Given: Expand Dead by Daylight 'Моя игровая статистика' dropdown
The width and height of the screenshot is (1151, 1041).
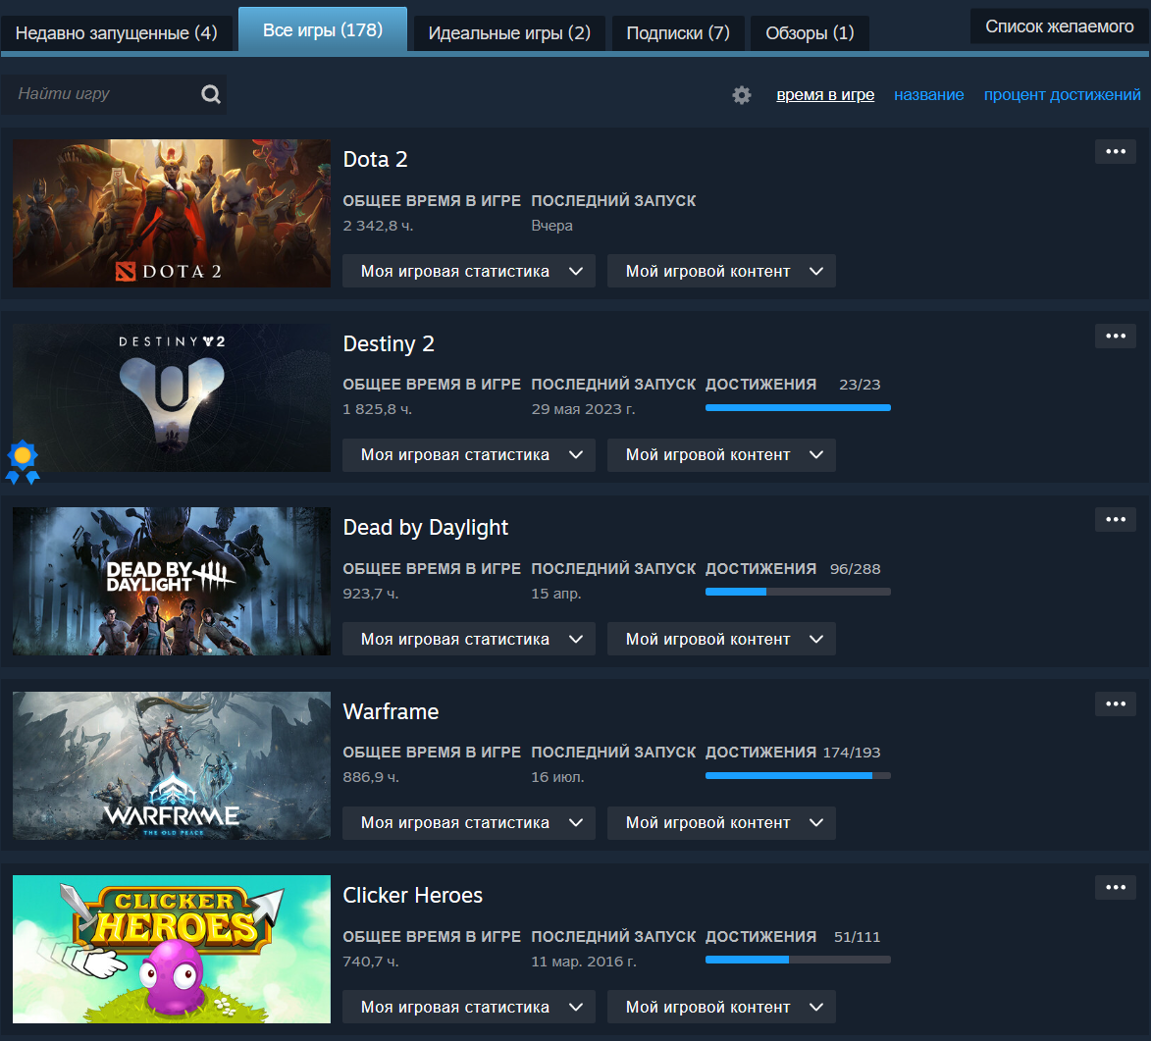Looking at the screenshot, I should (x=468, y=639).
